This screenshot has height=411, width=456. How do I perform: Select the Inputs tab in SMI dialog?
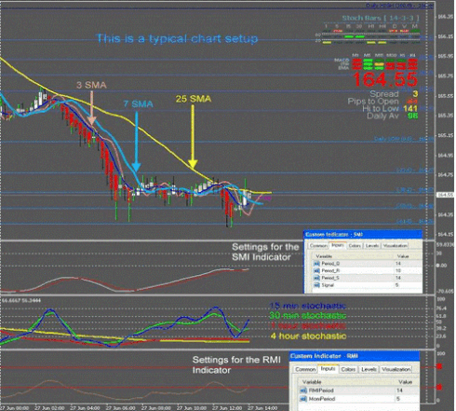(x=338, y=245)
